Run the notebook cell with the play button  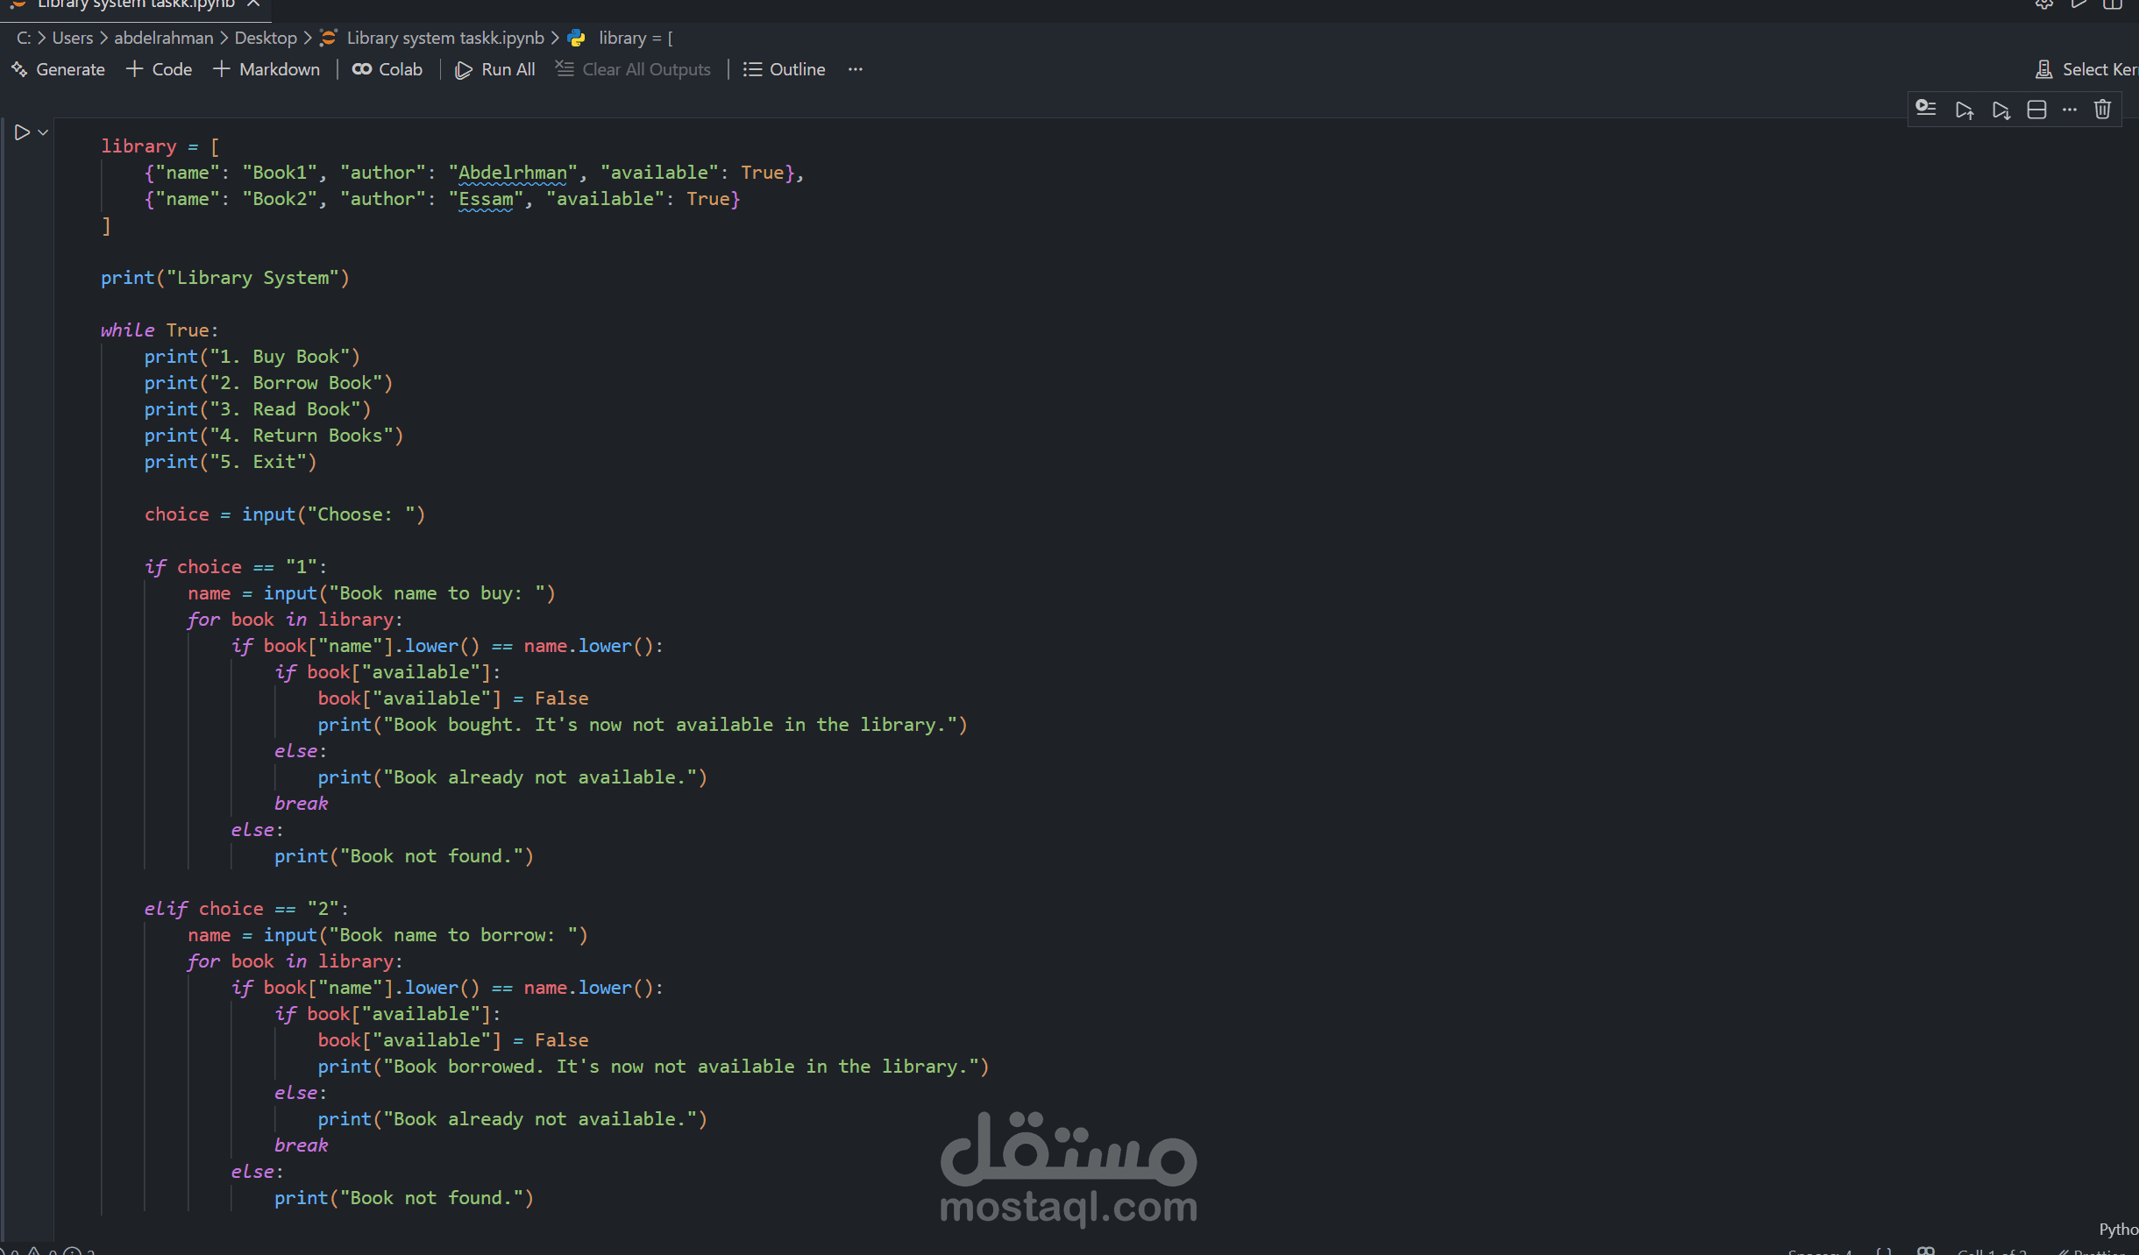coord(22,132)
